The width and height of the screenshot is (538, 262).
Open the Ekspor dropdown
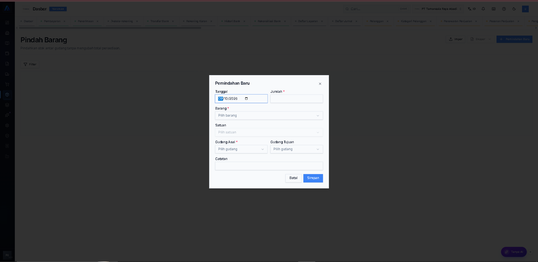tap(481, 39)
